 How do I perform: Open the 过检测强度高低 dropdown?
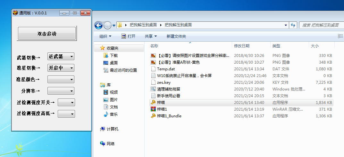(x=66, y=114)
